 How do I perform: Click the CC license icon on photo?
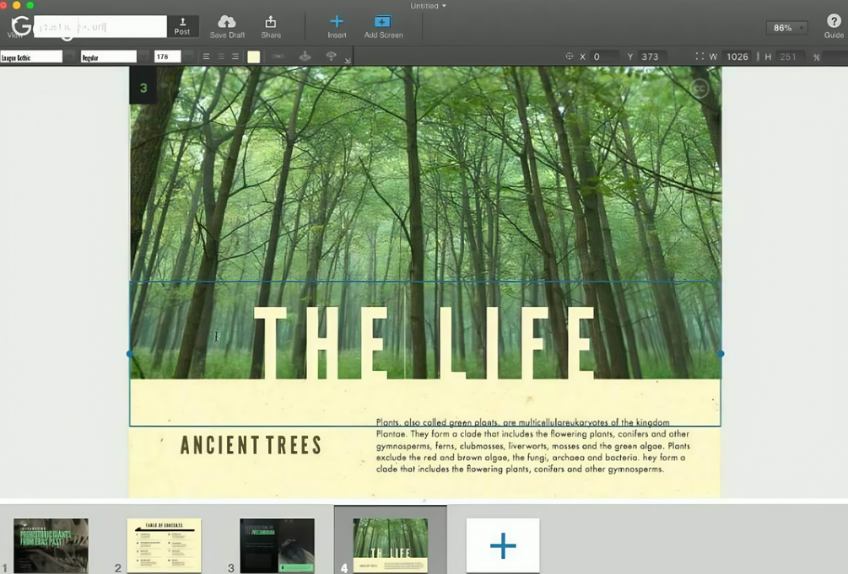coord(699,89)
